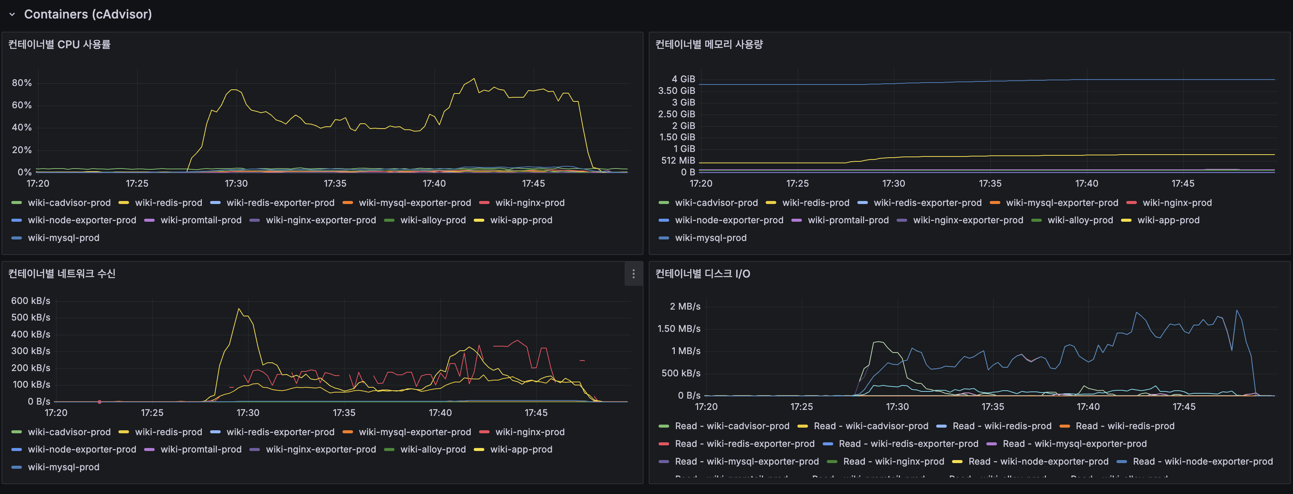Click the Containers (cAdvisor) row title

(88, 15)
